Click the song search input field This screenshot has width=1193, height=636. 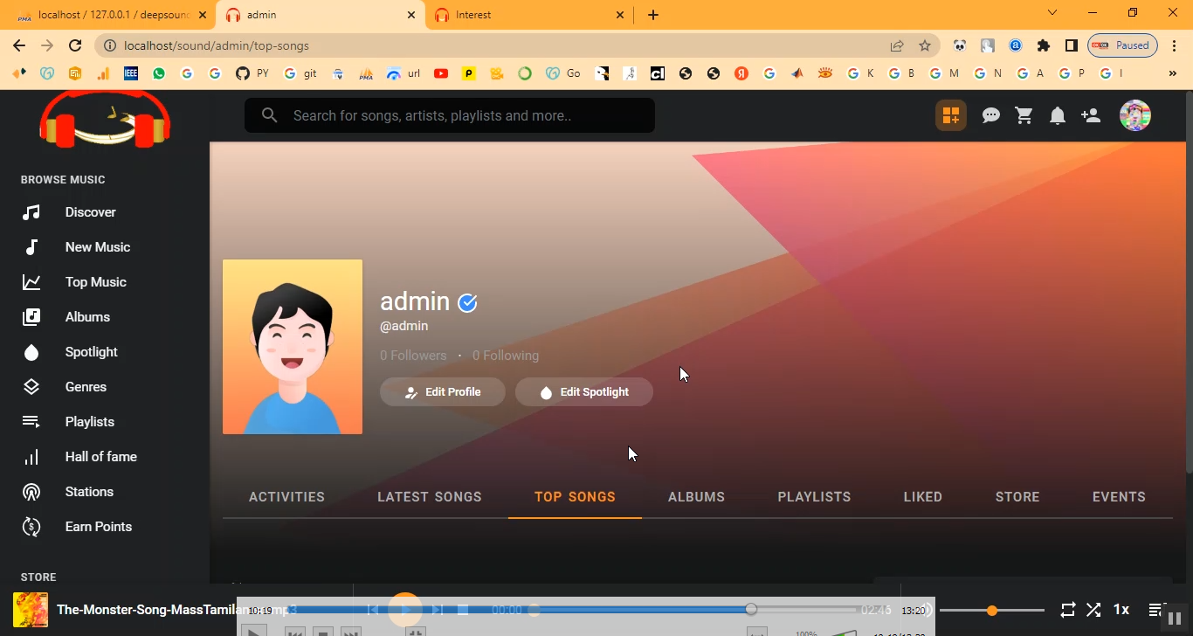(463, 115)
